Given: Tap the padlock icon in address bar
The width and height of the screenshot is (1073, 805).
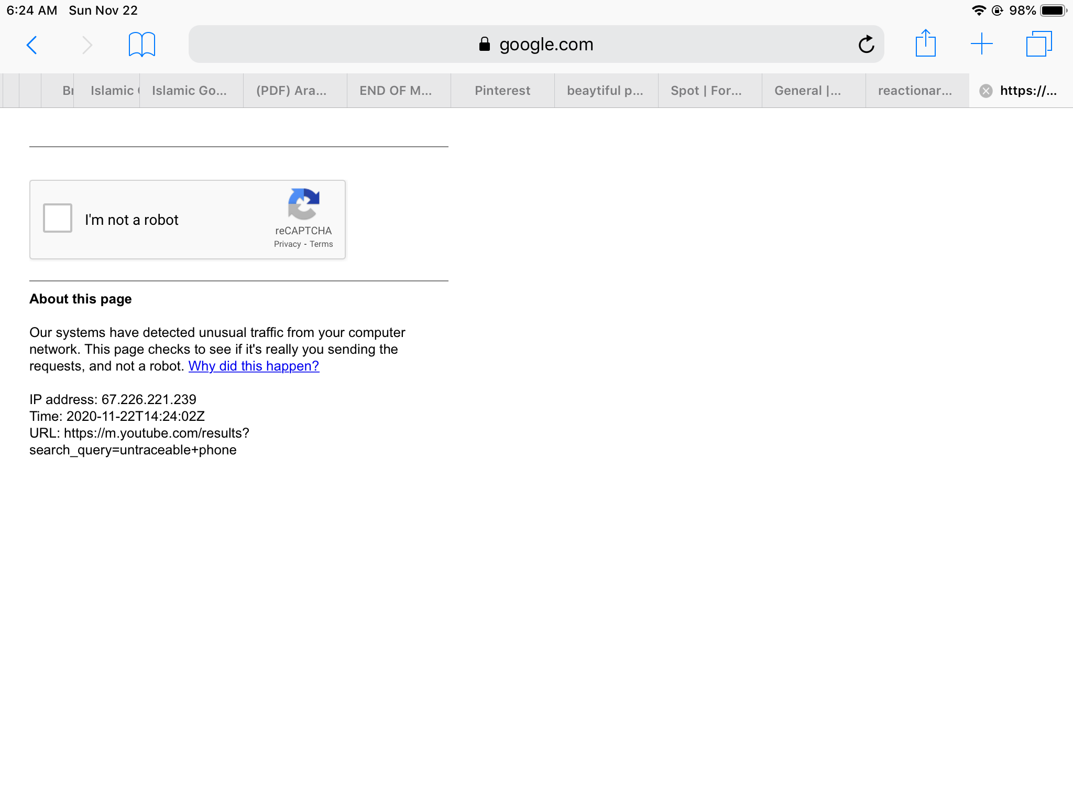Looking at the screenshot, I should click(x=485, y=44).
